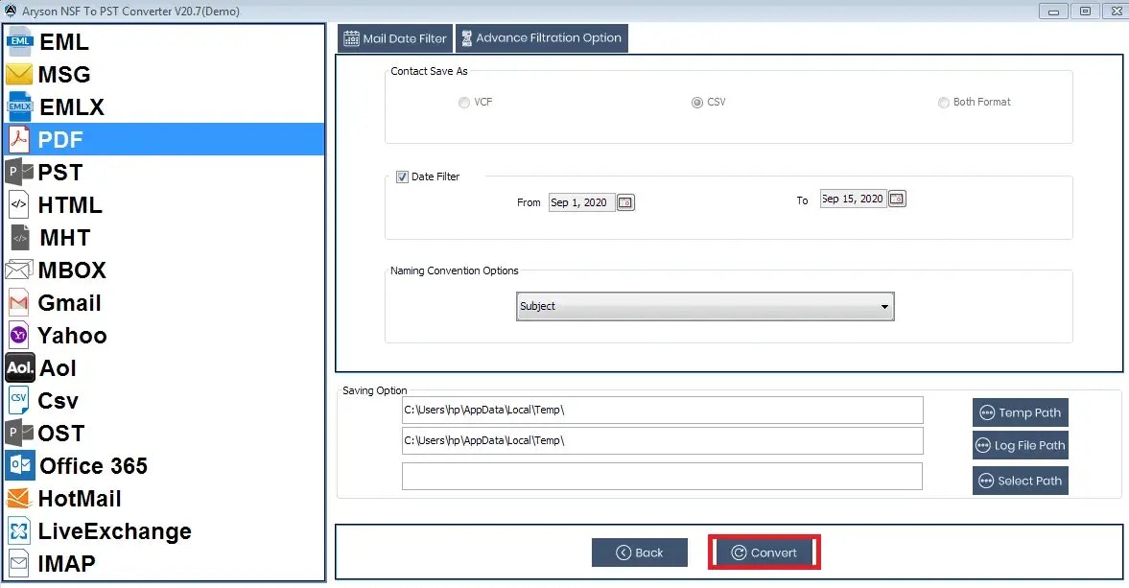The width and height of the screenshot is (1129, 588).
Task: Minimize the Aryson converter window
Action: (1053, 11)
